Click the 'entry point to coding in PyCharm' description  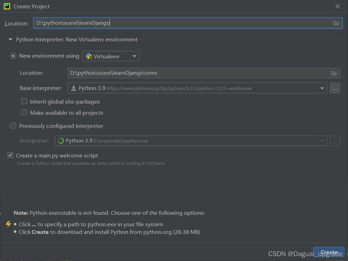pos(91,163)
